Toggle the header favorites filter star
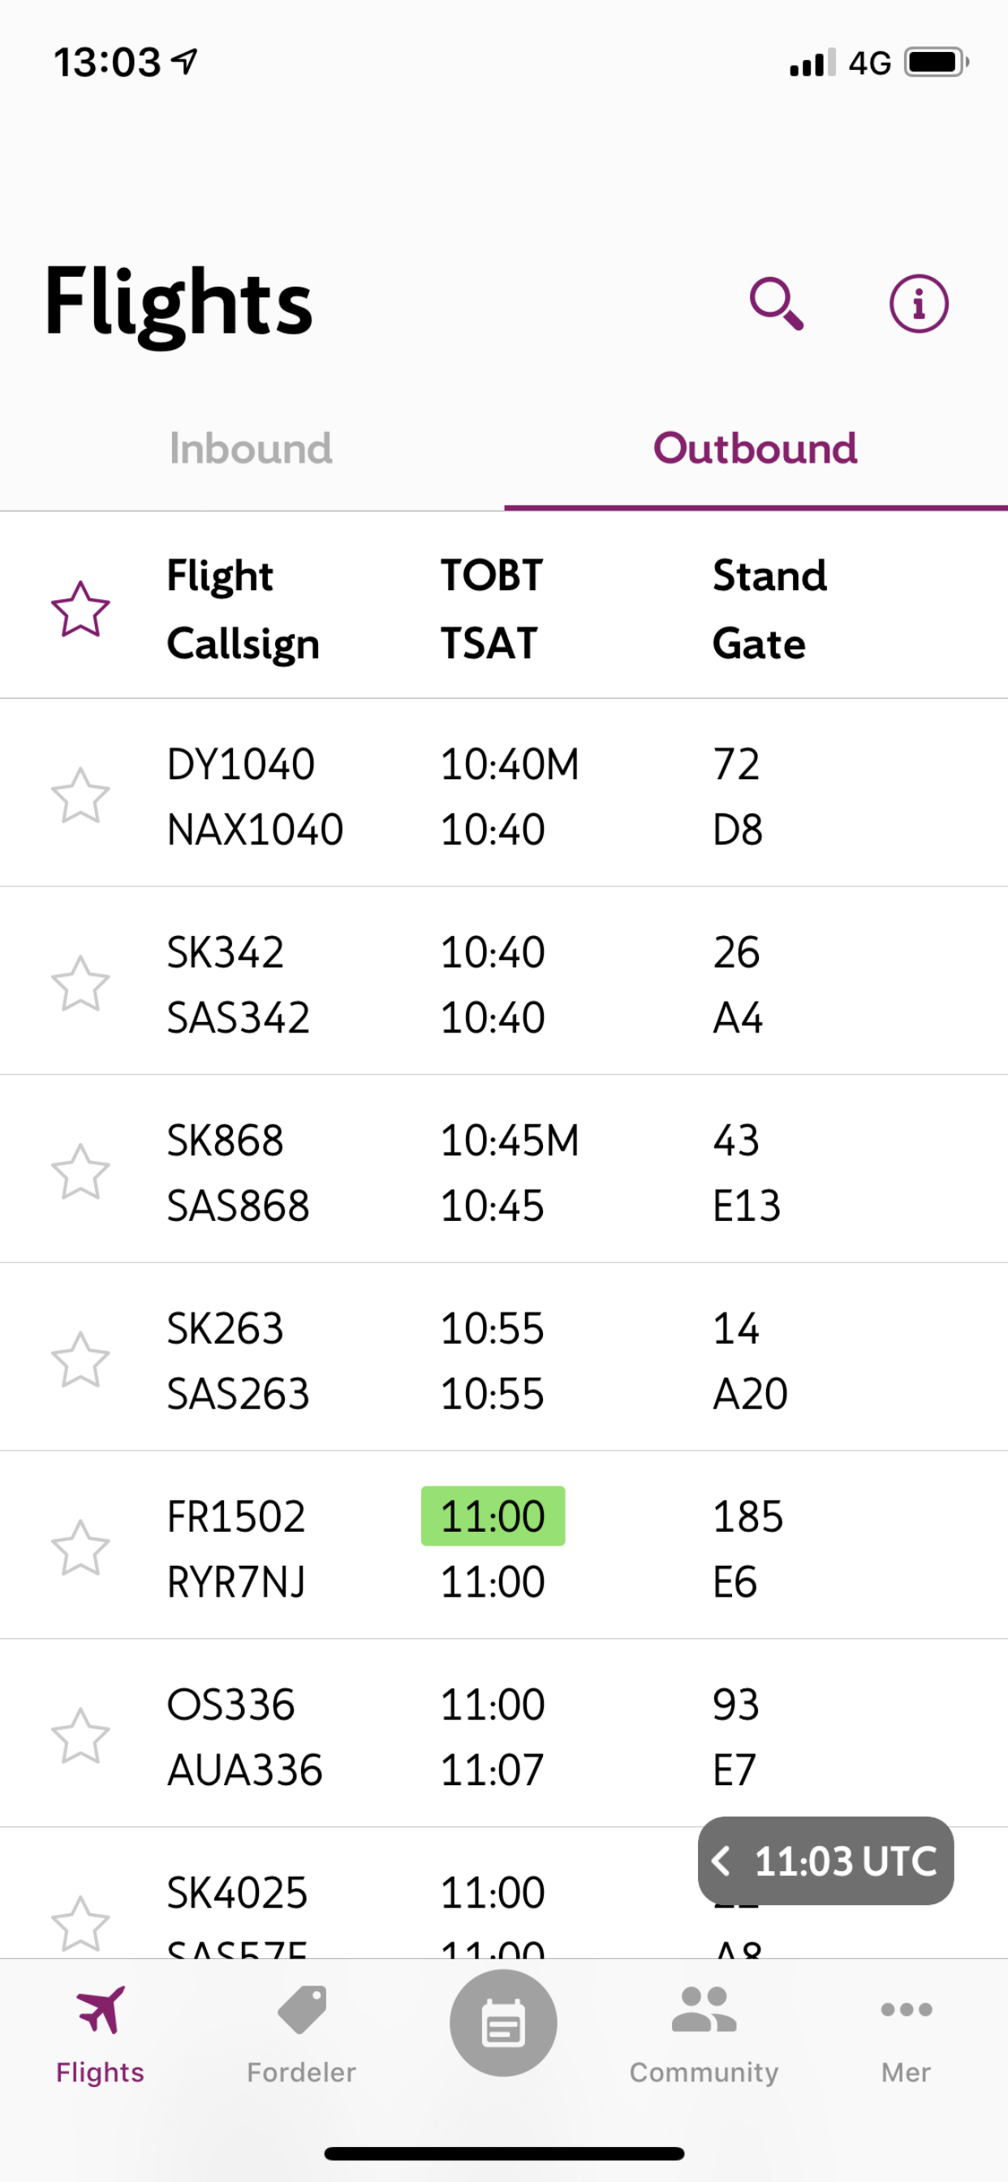This screenshot has height=2182, width=1008. point(80,608)
